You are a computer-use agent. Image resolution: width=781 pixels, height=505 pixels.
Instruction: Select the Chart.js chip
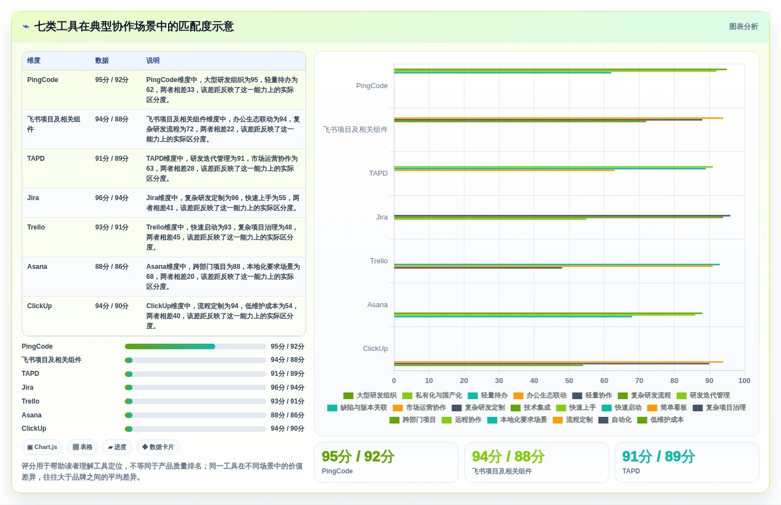[42, 447]
